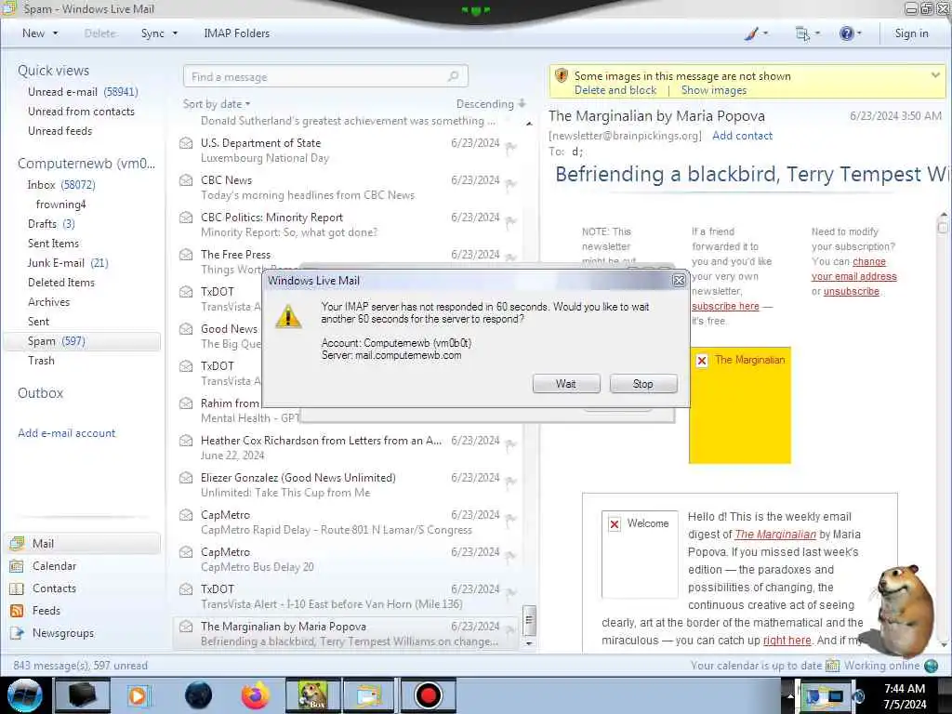The width and height of the screenshot is (952, 714).
Task: Open the Deleted Items folder
Action: click(x=61, y=283)
